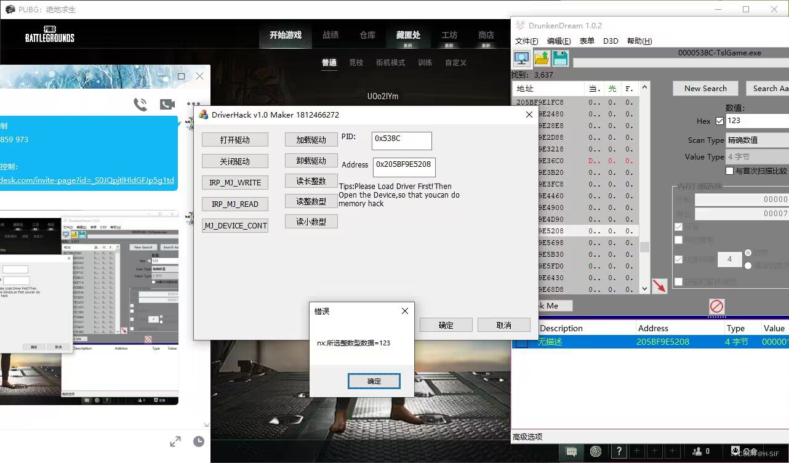This screenshot has height=463, width=789.
Task: Click the 打开驱动 button
Action: [x=235, y=140]
